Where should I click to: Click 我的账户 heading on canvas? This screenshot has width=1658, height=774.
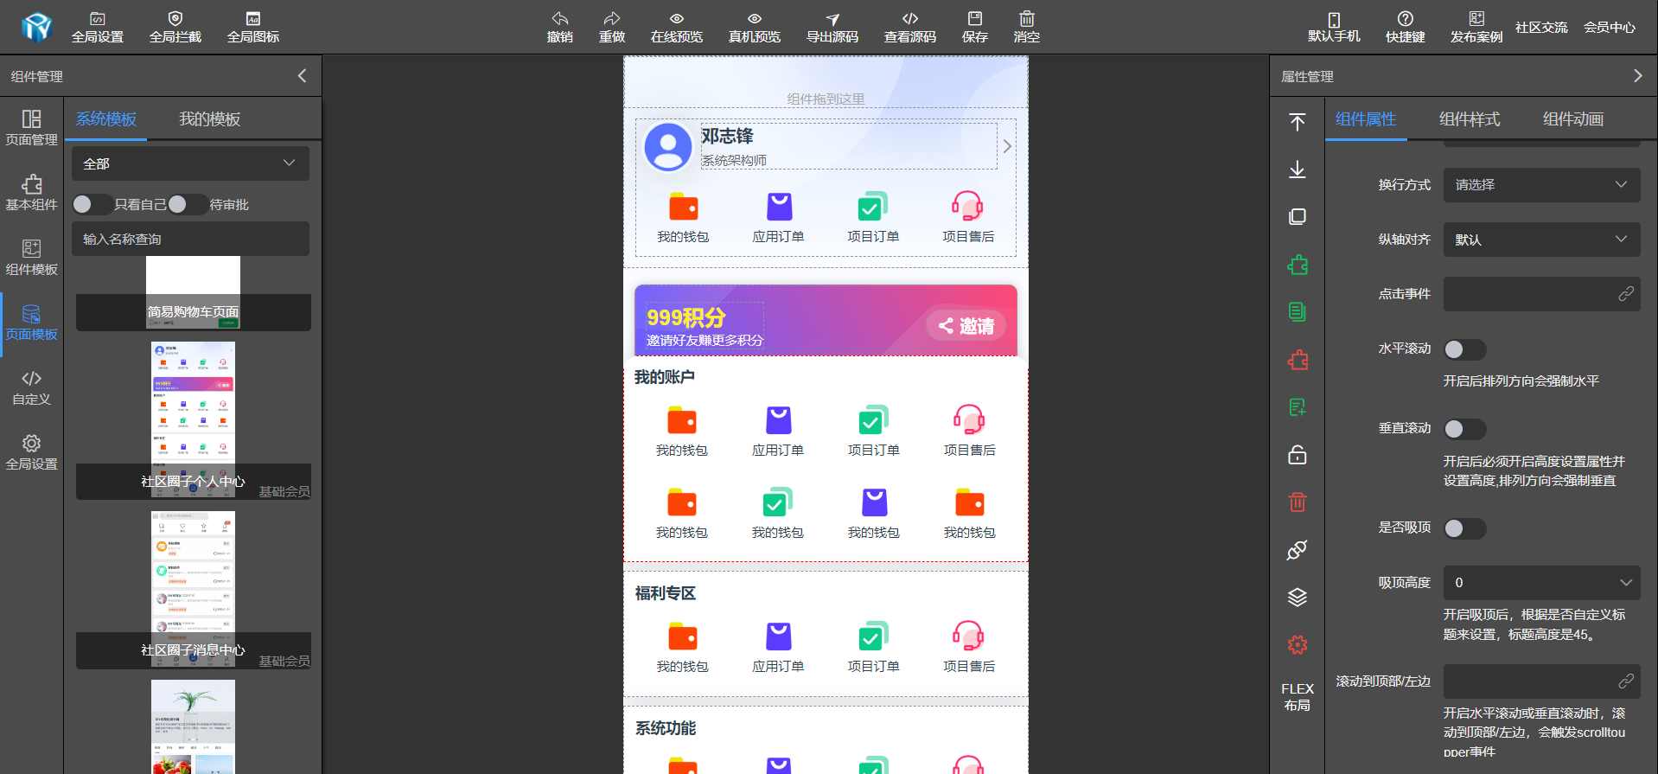click(x=665, y=377)
